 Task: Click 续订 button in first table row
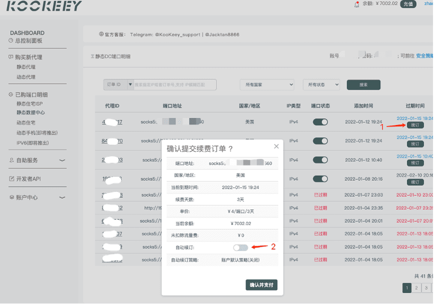(415, 125)
